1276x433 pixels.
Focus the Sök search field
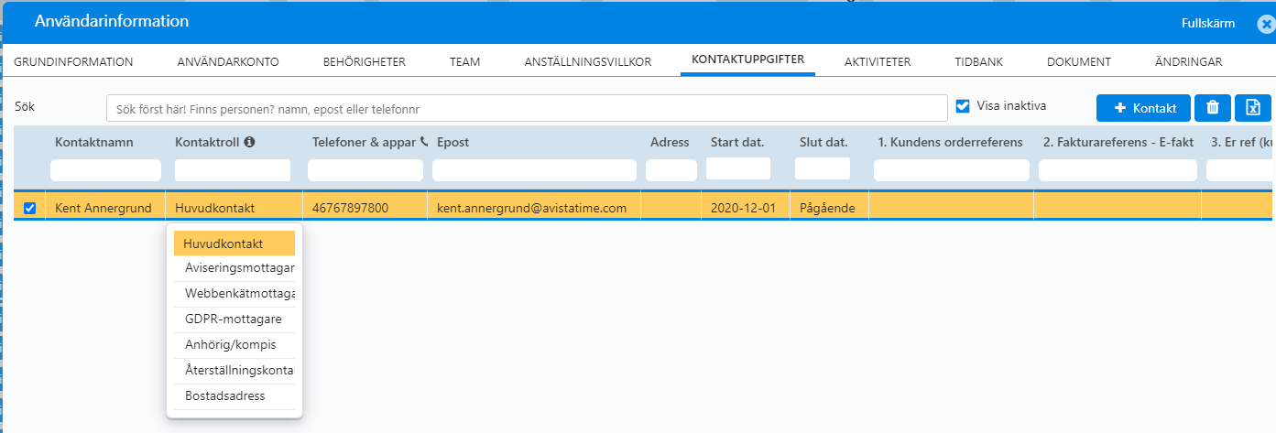(527, 108)
